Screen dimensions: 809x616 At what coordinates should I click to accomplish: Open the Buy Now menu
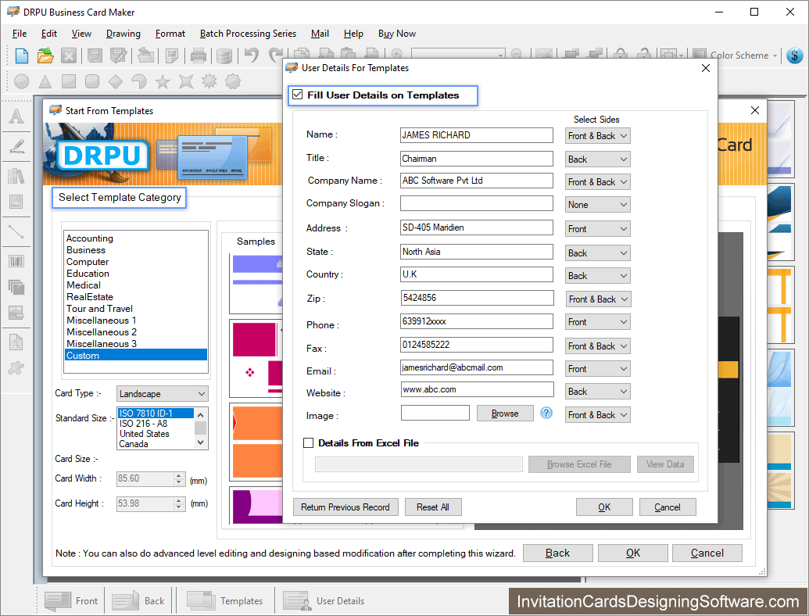point(397,34)
